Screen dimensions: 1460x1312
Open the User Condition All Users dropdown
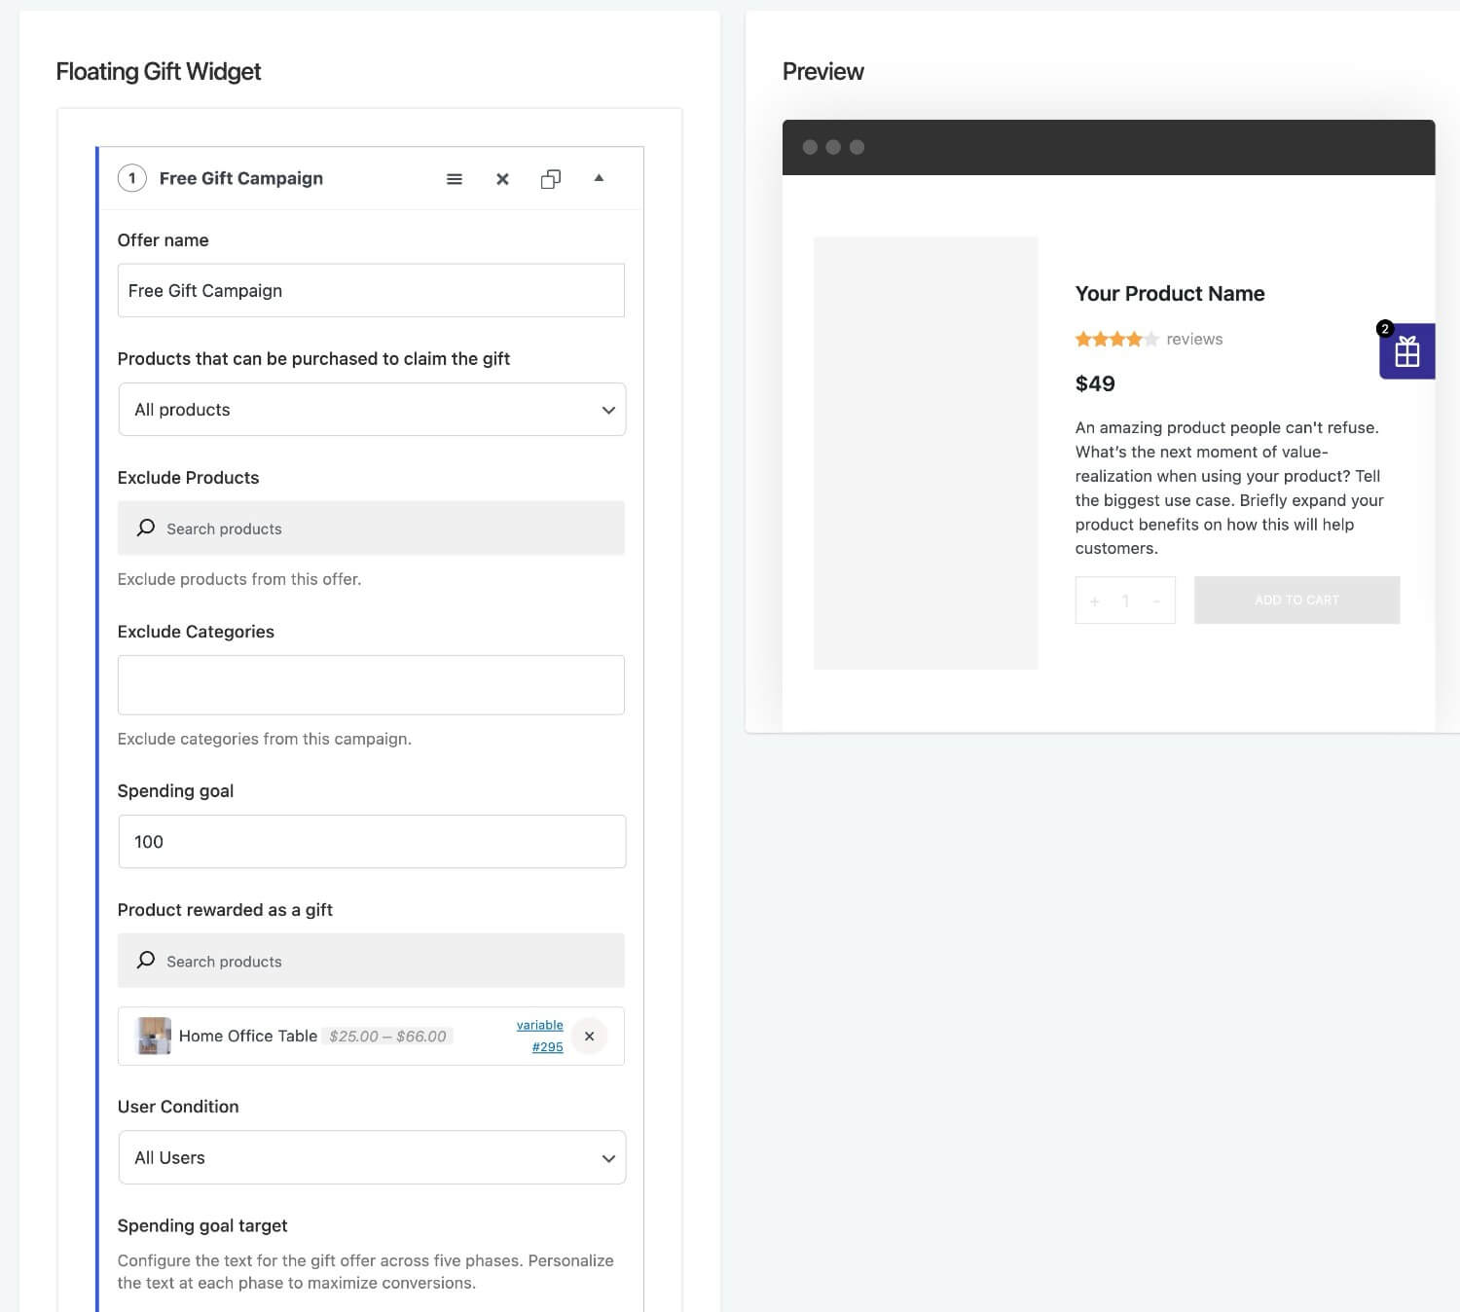(372, 1157)
